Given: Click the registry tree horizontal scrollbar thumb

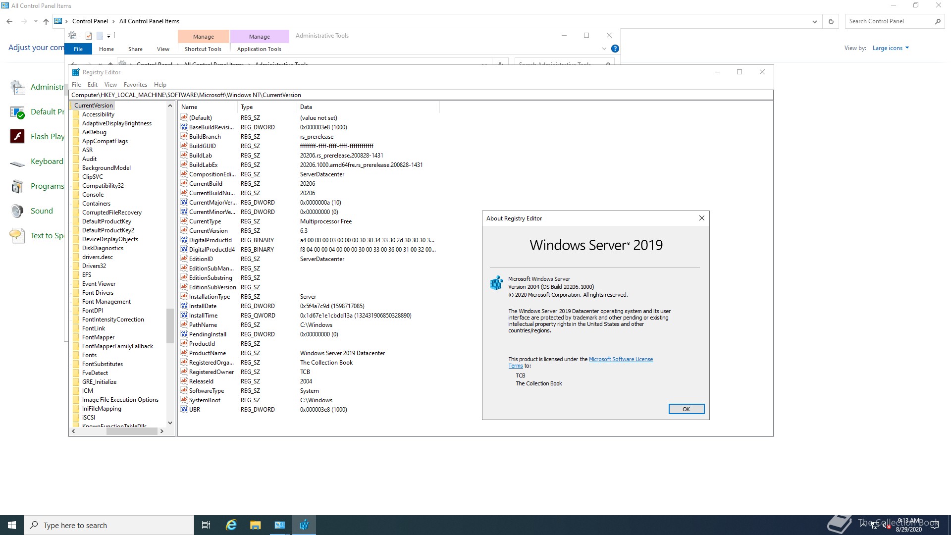Looking at the screenshot, I should click(132, 431).
